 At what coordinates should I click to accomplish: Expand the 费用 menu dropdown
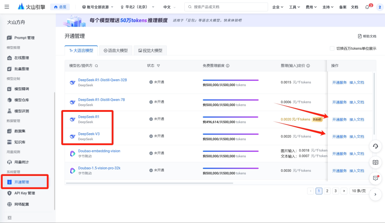pos(311,6)
